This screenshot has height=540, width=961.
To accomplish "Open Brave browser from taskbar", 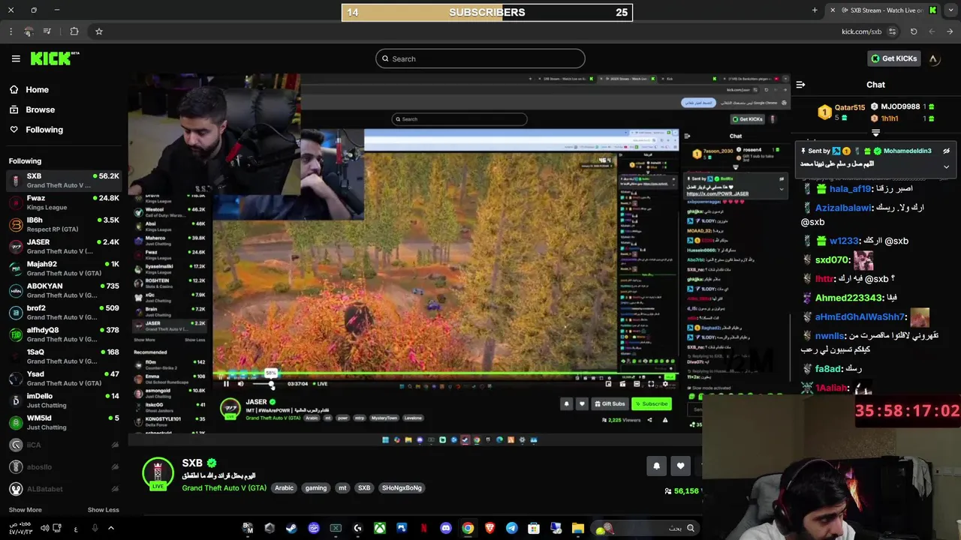I will click(490, 528).
